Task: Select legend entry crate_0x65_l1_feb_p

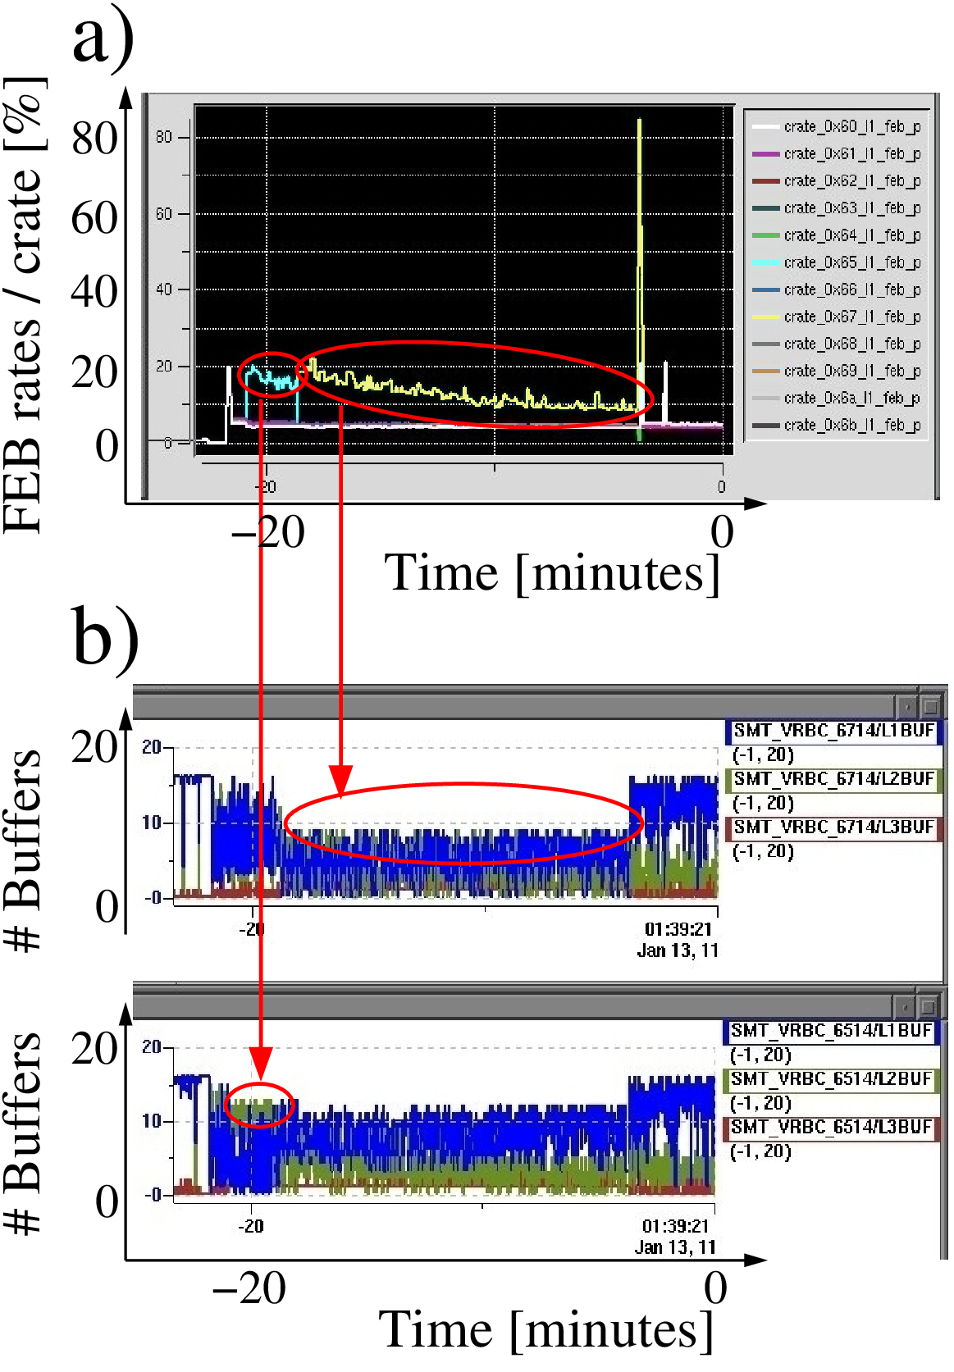Action: pos(837,262)
